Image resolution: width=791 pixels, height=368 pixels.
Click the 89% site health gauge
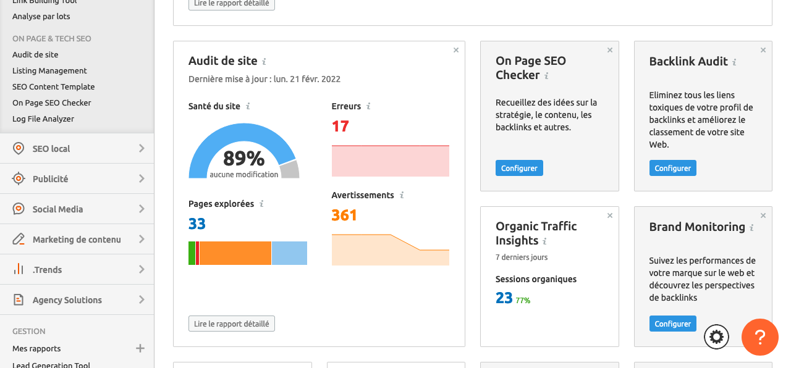tap(243, 157)
